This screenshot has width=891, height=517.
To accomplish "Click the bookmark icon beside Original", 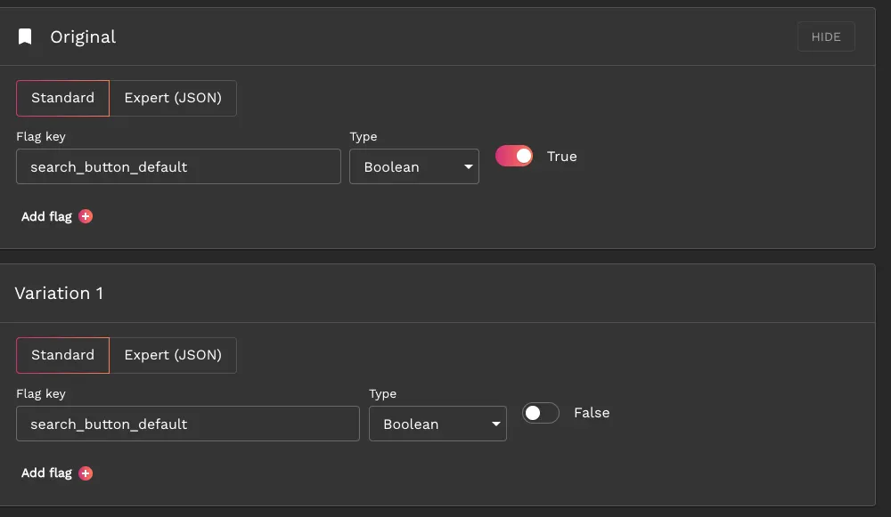I will (x=25, y=36).
